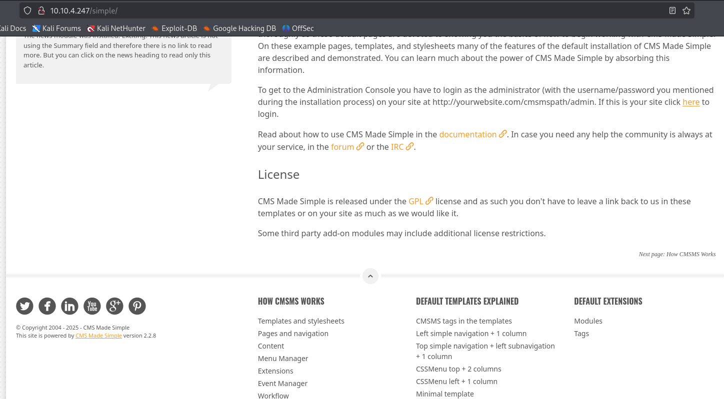724x399 pixels.
Task: Open the Facebook social icon
Action: (47, 306)
